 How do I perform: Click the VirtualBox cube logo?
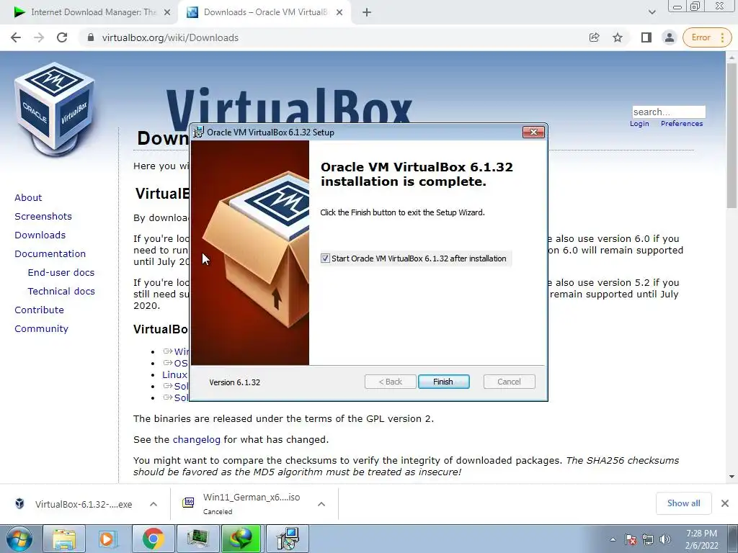(54, 109)
